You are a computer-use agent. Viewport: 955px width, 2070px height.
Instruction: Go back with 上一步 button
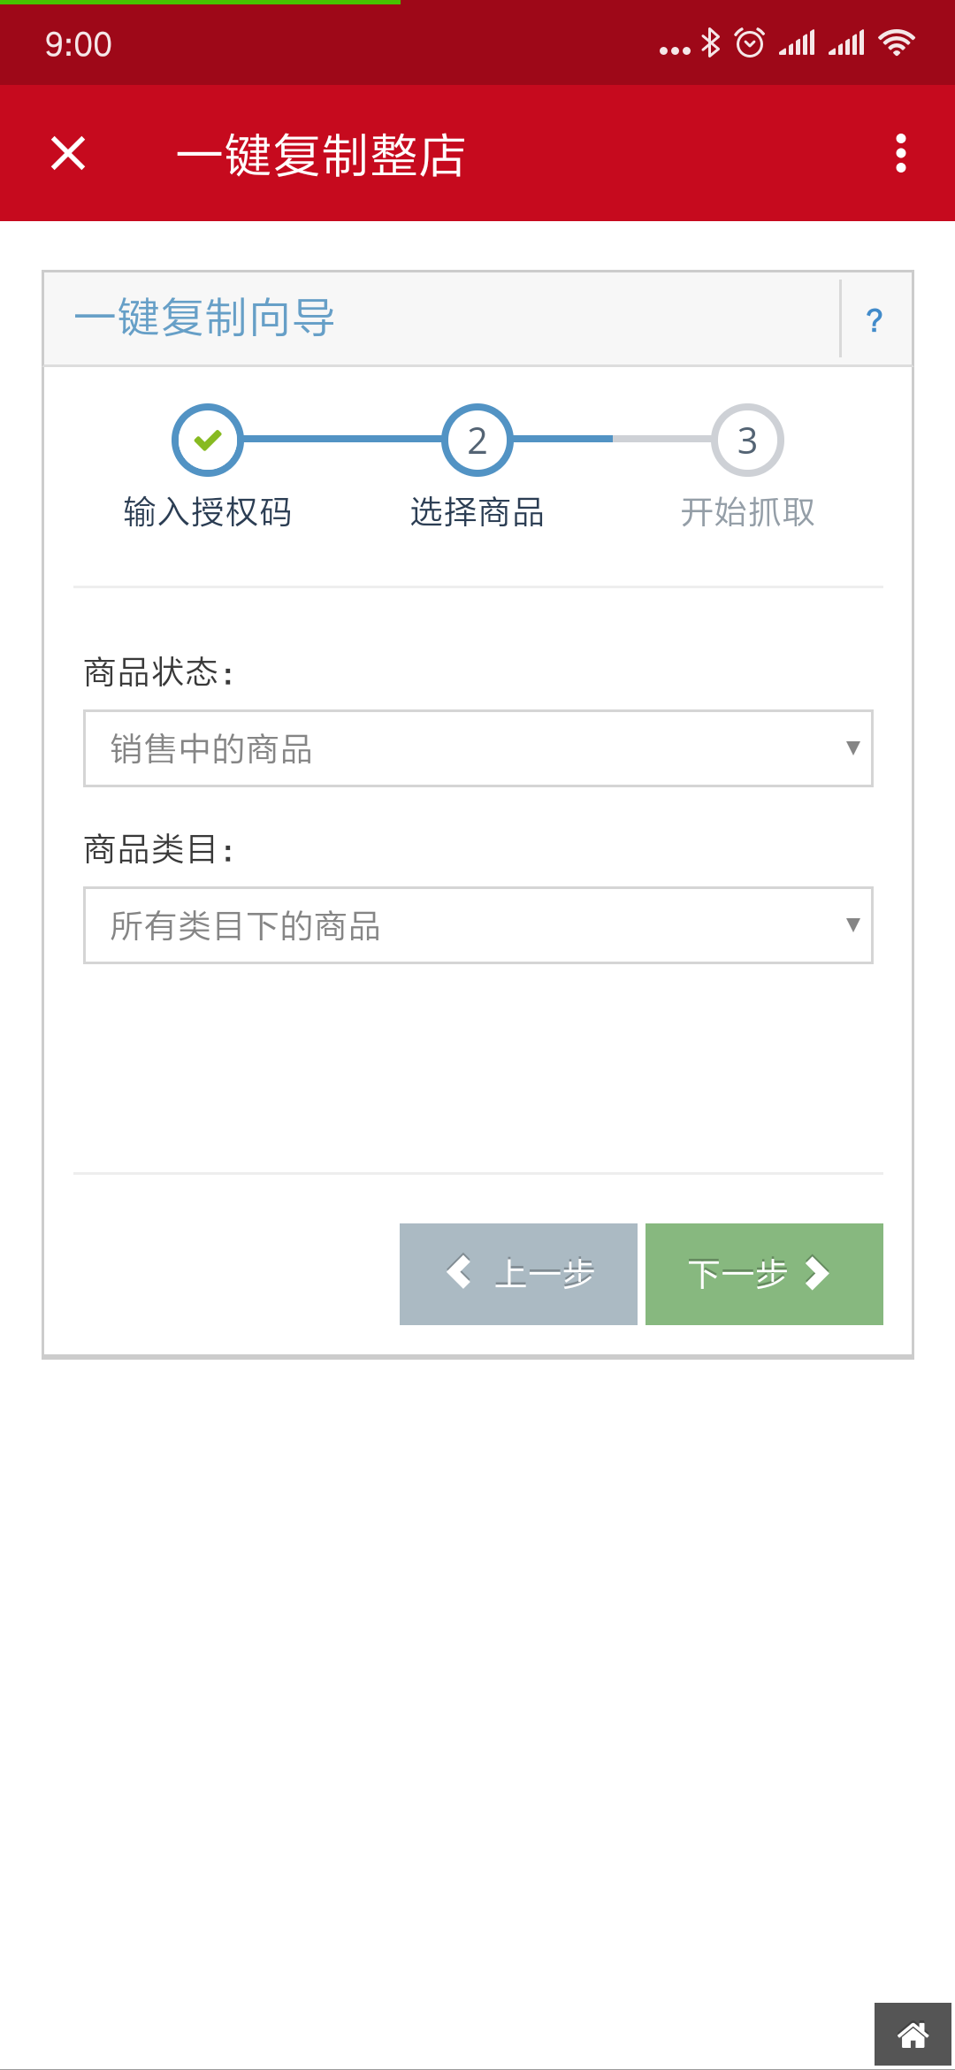518,1274
